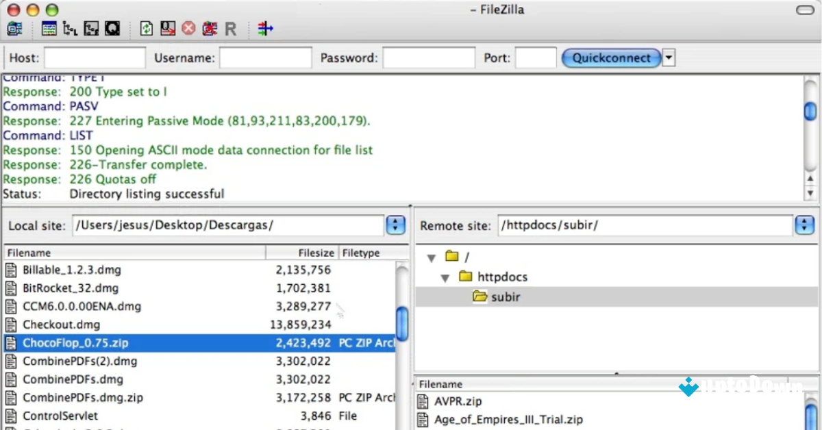This screenshot has height=430, width=822.
Task: Cancel the current operation
Action: (190, 29)
